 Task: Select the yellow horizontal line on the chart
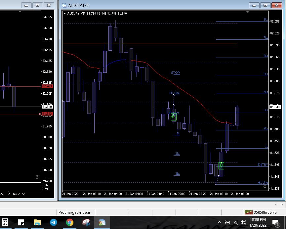(x=150, y=43)
